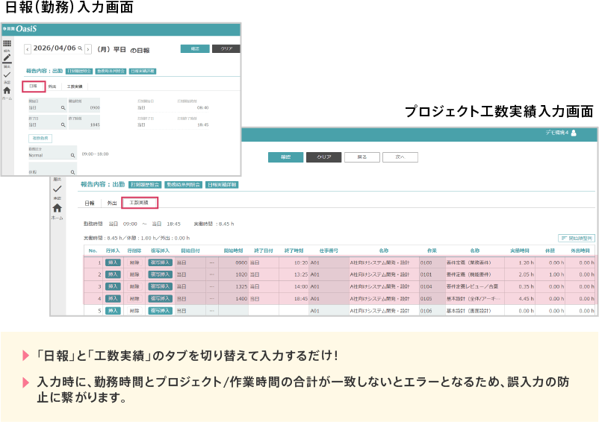
Task: Click the ellipsis button in table row 5
Action: [x=212, y=311]
